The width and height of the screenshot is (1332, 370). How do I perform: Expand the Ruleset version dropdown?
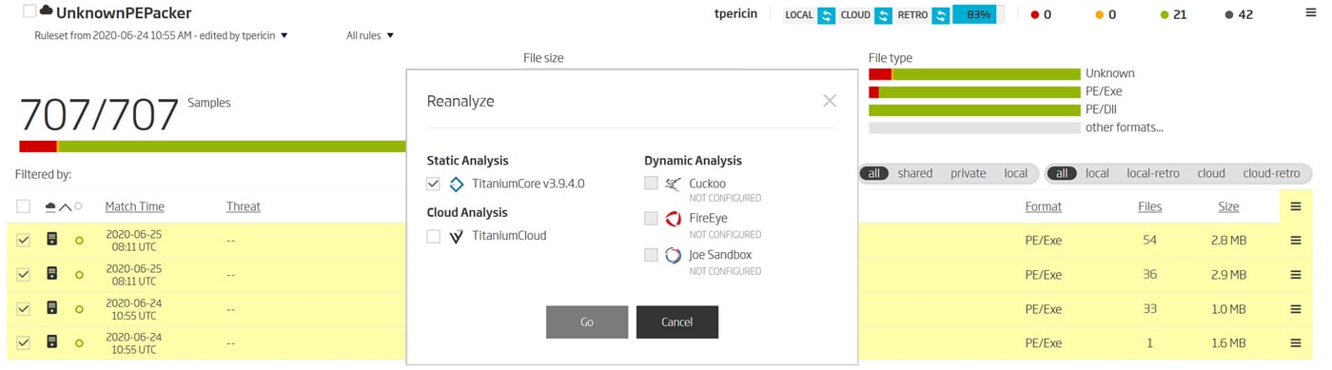pos(160,36)
